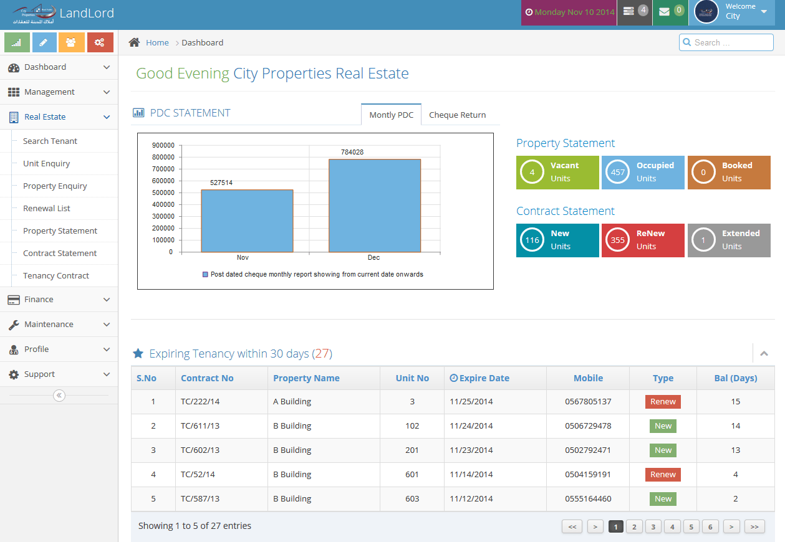This screenshot has width=785, height=542.
Task: Collapse the left sidebar with the arrow toggle
Action: [59, 395]
